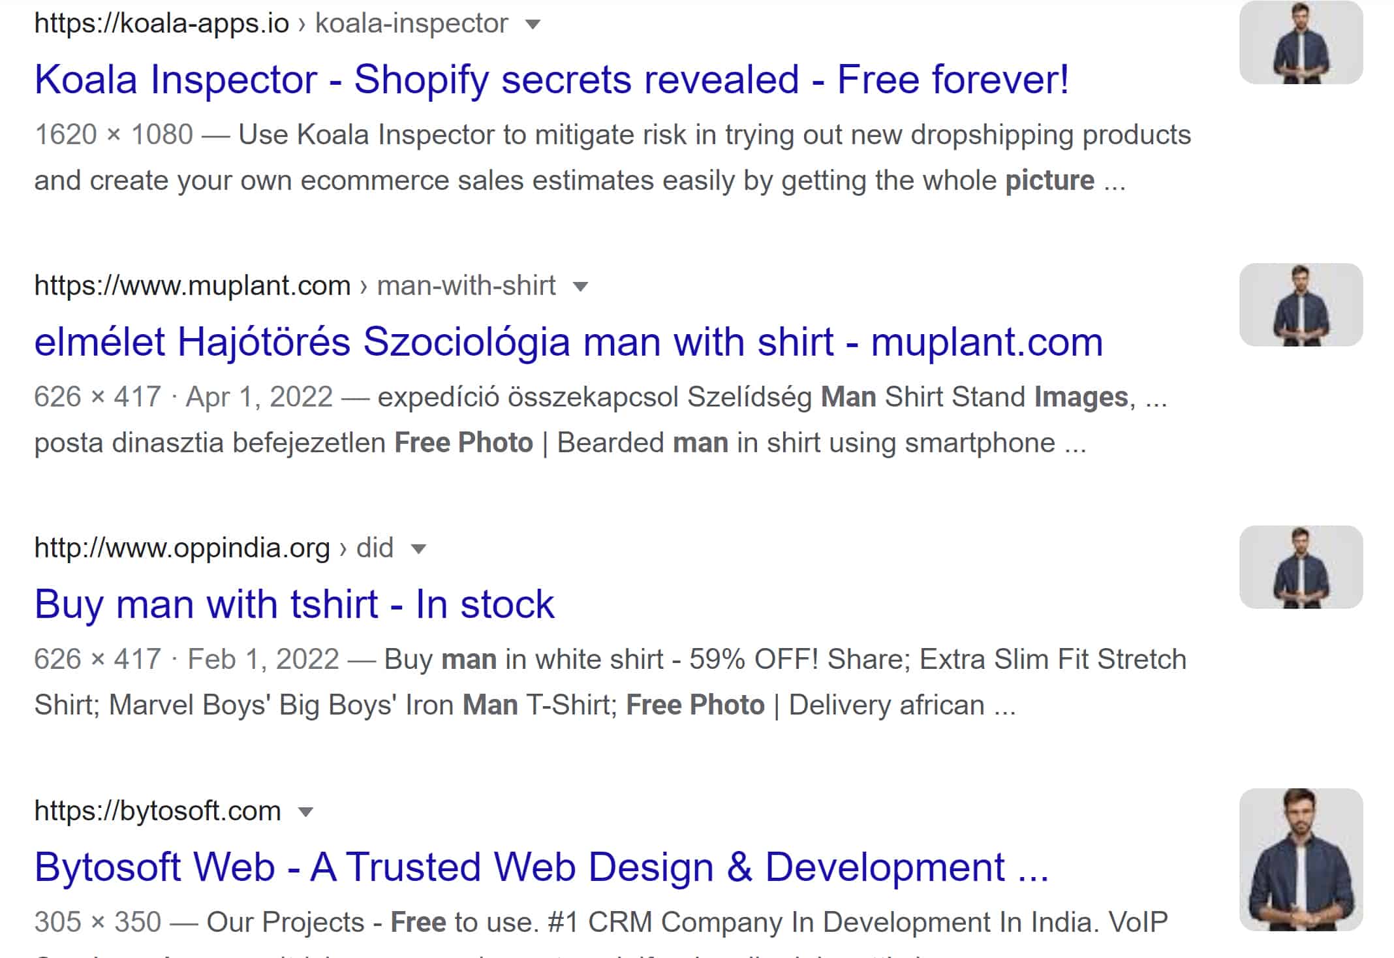Open the Koala Inspector result title link
Image resolution: width=1394 pixels, height=958 pixels.
point(551,80)
